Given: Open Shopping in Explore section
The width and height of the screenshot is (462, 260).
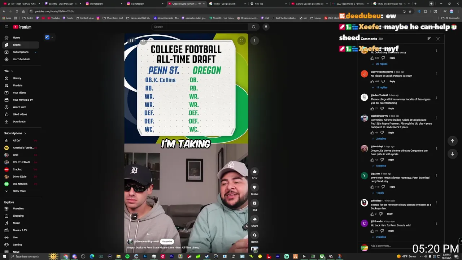Looking at the screenshot, I should click(x=20, y=216).
